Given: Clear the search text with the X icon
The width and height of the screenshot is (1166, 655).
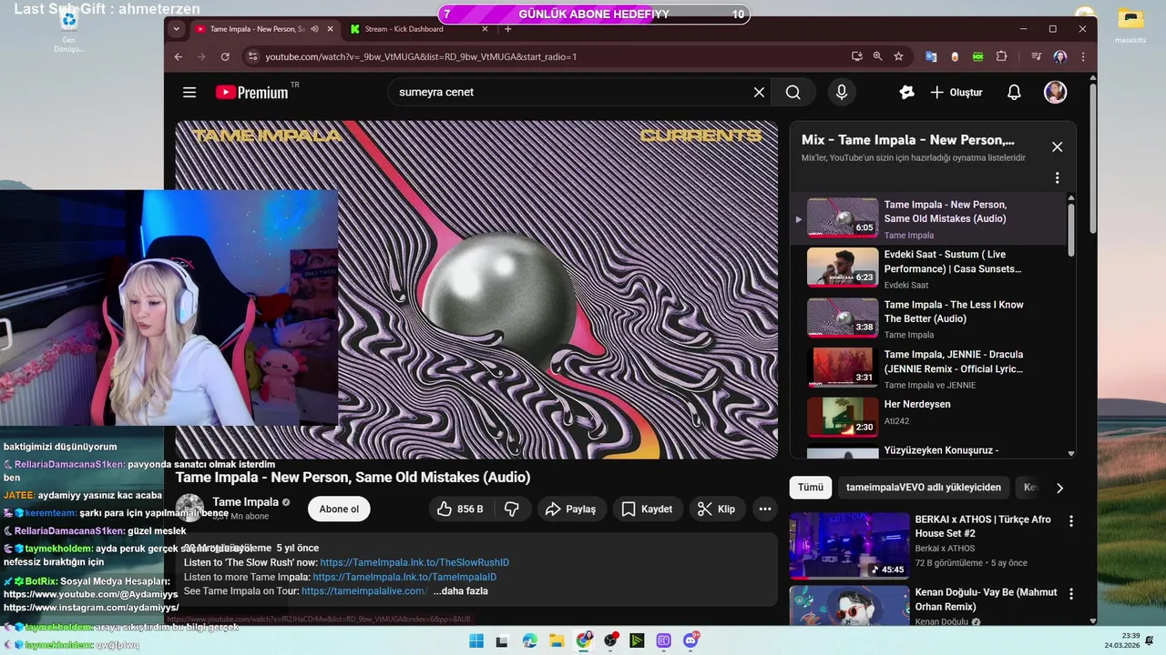Looking at the screenshot, I should tap(759, 92).
